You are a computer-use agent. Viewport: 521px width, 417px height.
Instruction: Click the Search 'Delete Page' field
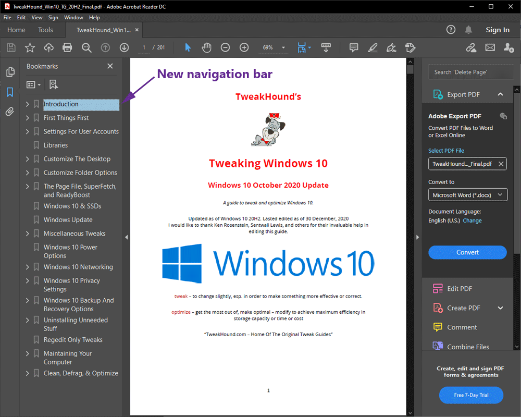(471, 72)
